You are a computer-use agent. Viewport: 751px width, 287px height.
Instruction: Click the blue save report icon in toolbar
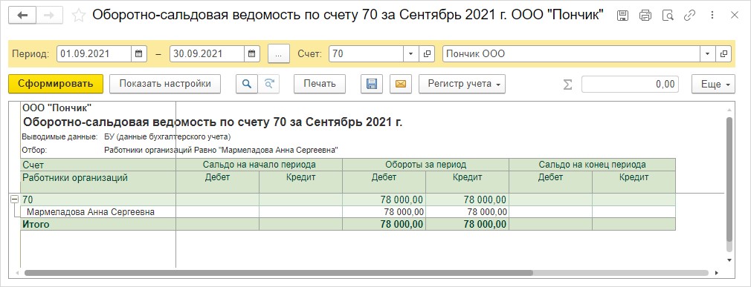(x=371, y=84)
